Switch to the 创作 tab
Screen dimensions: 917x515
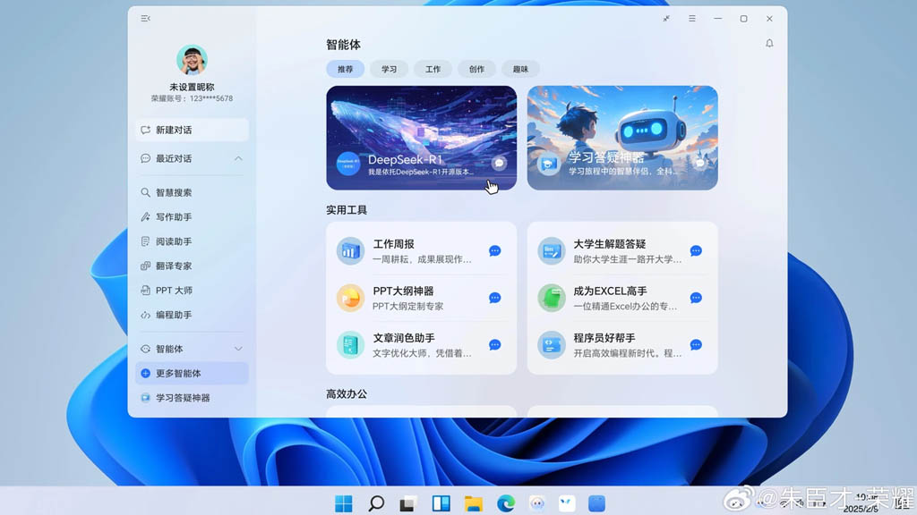(476, 69)
